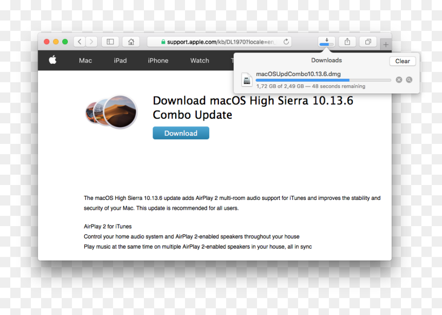
Task: Click the '48 seconds remaining' status text
Action: click(339, 86)
